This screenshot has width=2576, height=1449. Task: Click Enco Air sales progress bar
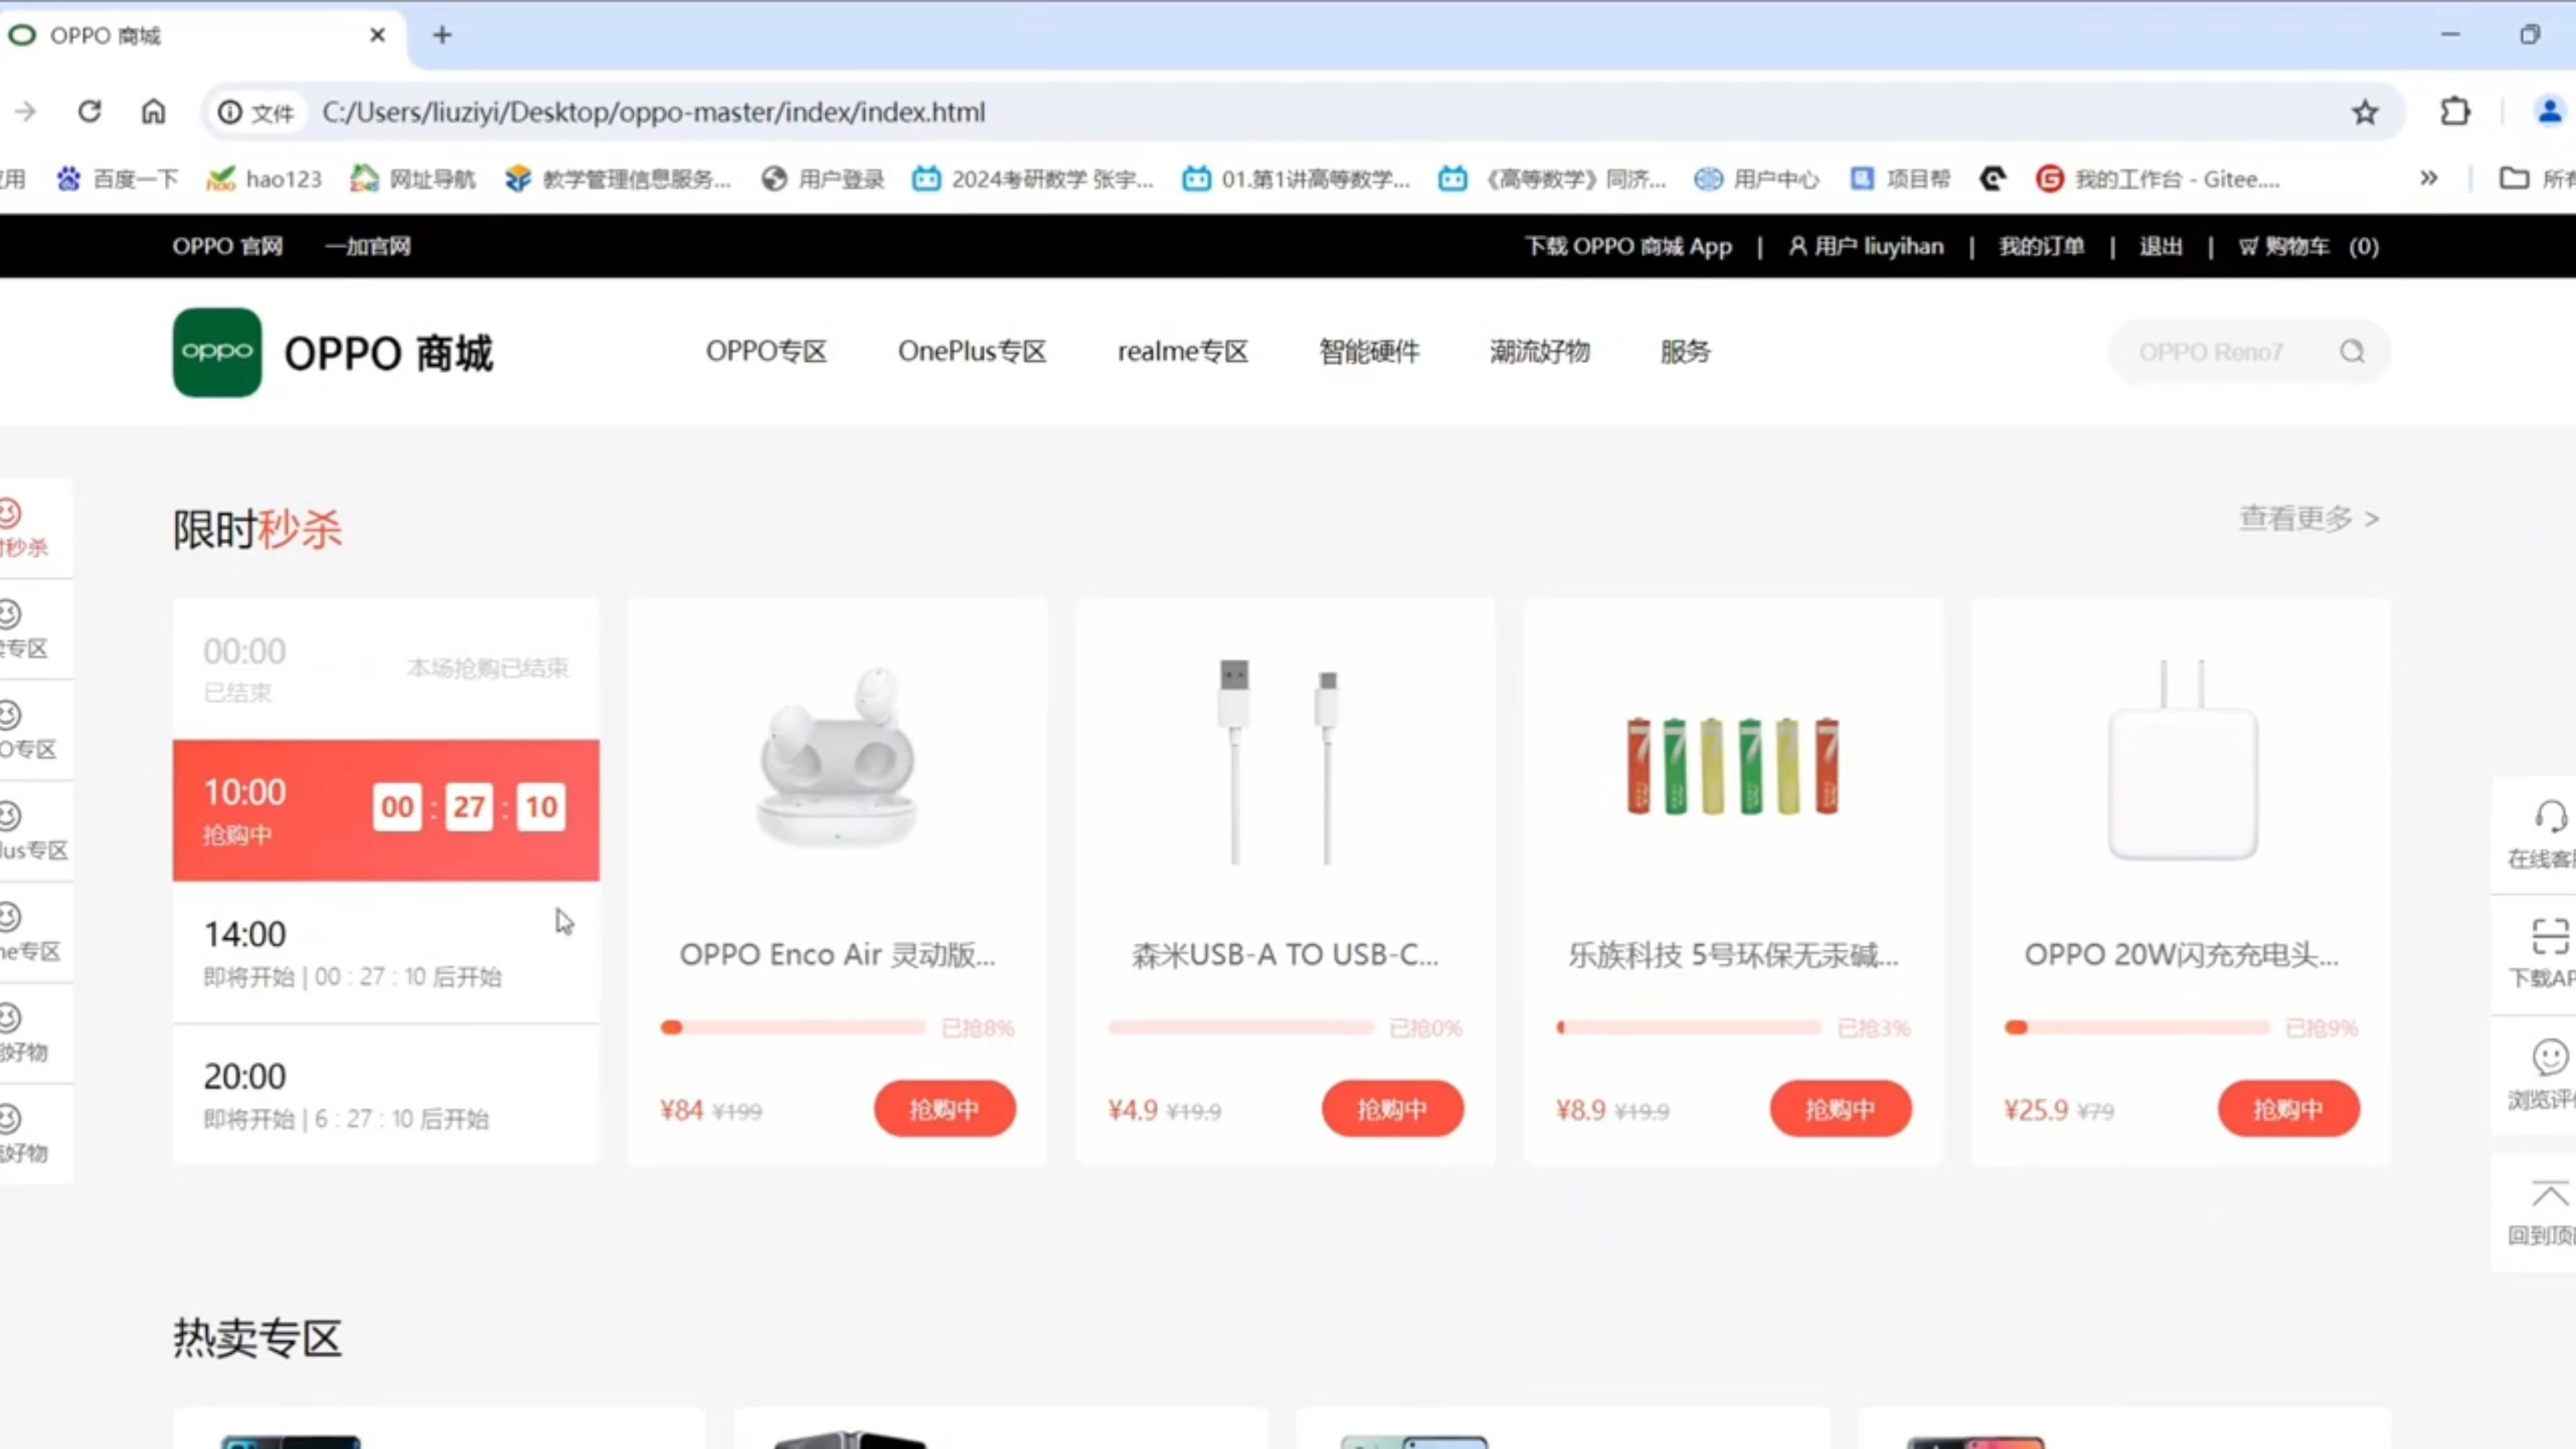(x=792, y=1028)
